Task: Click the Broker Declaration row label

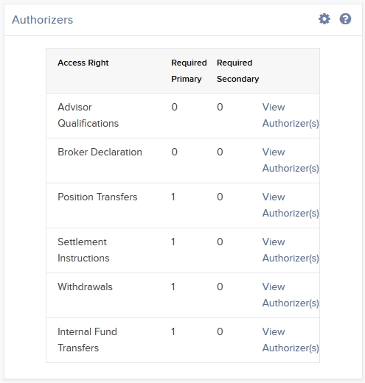Action: point(100,152)
